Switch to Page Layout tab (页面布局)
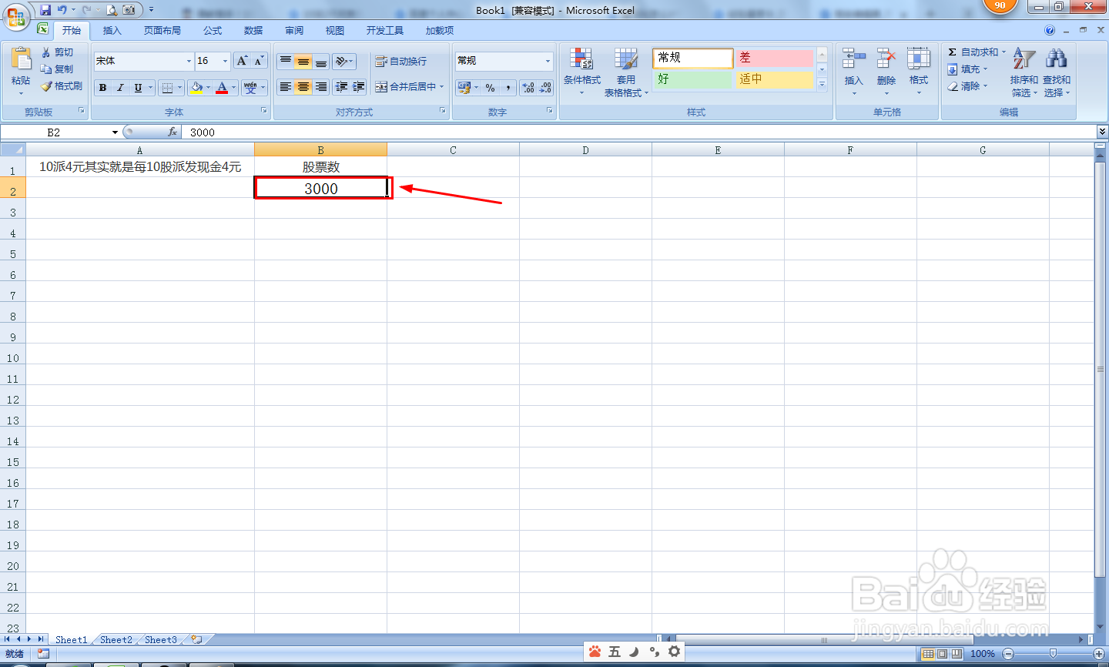The image size is (1109, 667). tap(162, 31)
